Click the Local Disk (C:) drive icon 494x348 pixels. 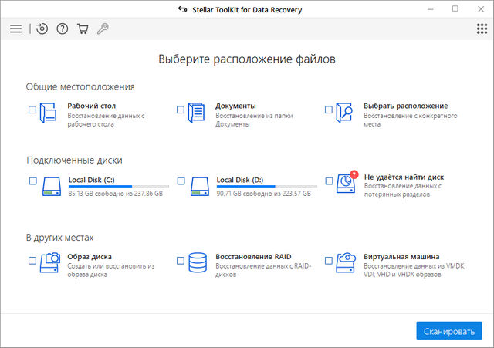52,187
